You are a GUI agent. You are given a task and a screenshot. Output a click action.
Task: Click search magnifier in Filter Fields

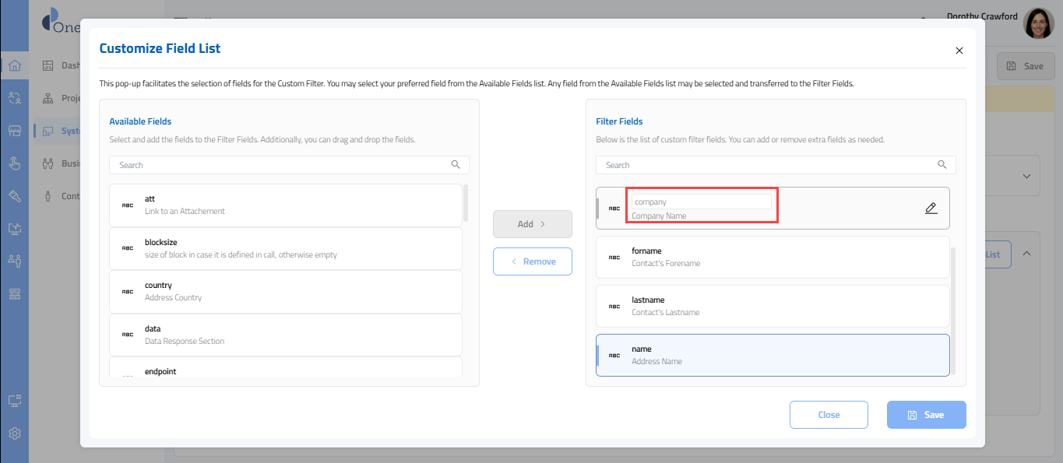[x=942, y=165]
